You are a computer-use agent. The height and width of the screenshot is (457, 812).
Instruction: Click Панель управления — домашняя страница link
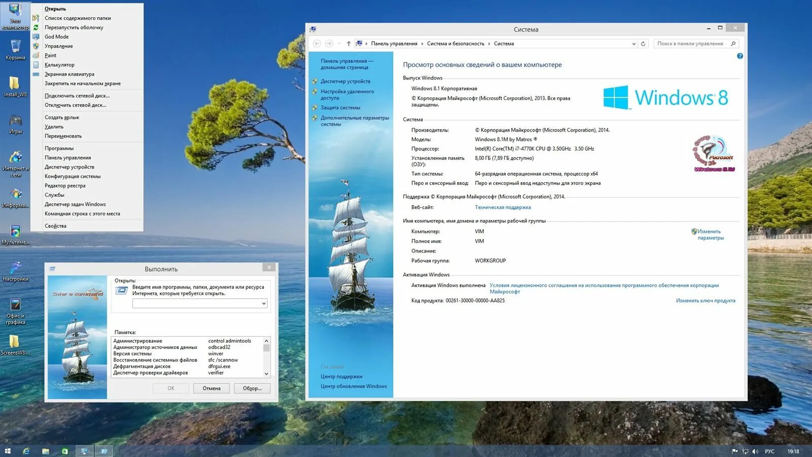[347, 64]
